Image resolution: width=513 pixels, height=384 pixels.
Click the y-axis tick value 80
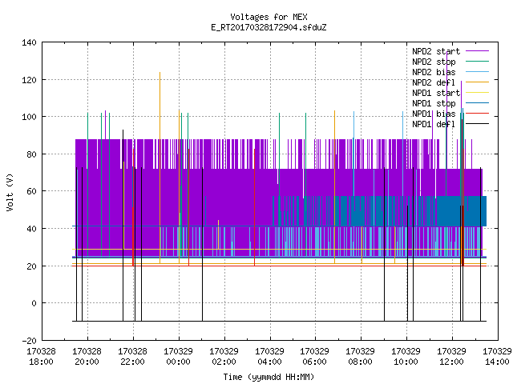click(31, 154)
